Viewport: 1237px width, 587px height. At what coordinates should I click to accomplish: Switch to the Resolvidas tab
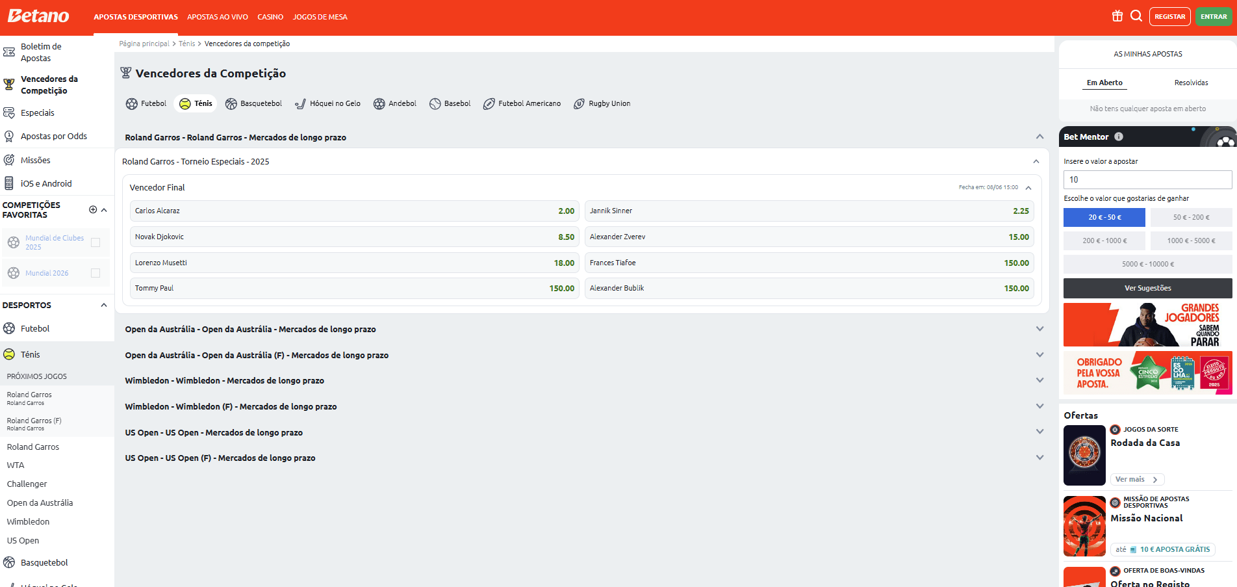tap(1192, 83)
